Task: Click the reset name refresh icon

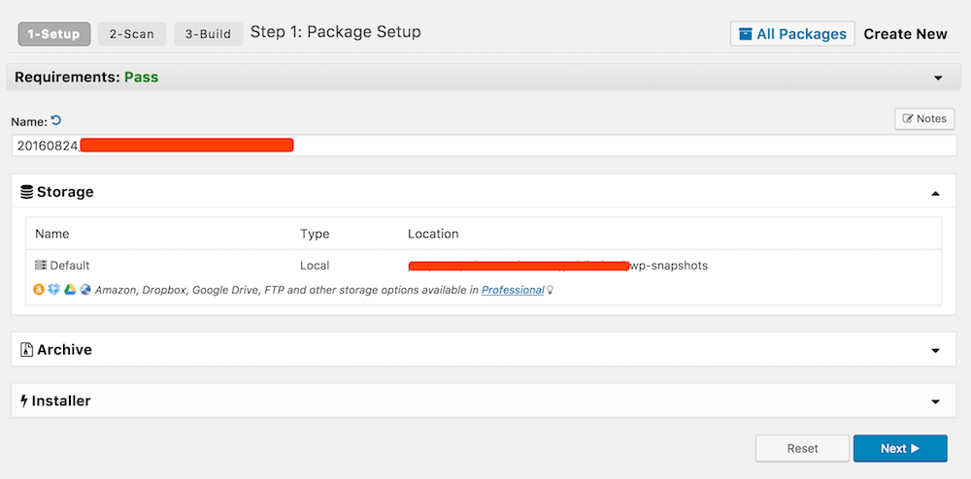Action: [56, 120]
